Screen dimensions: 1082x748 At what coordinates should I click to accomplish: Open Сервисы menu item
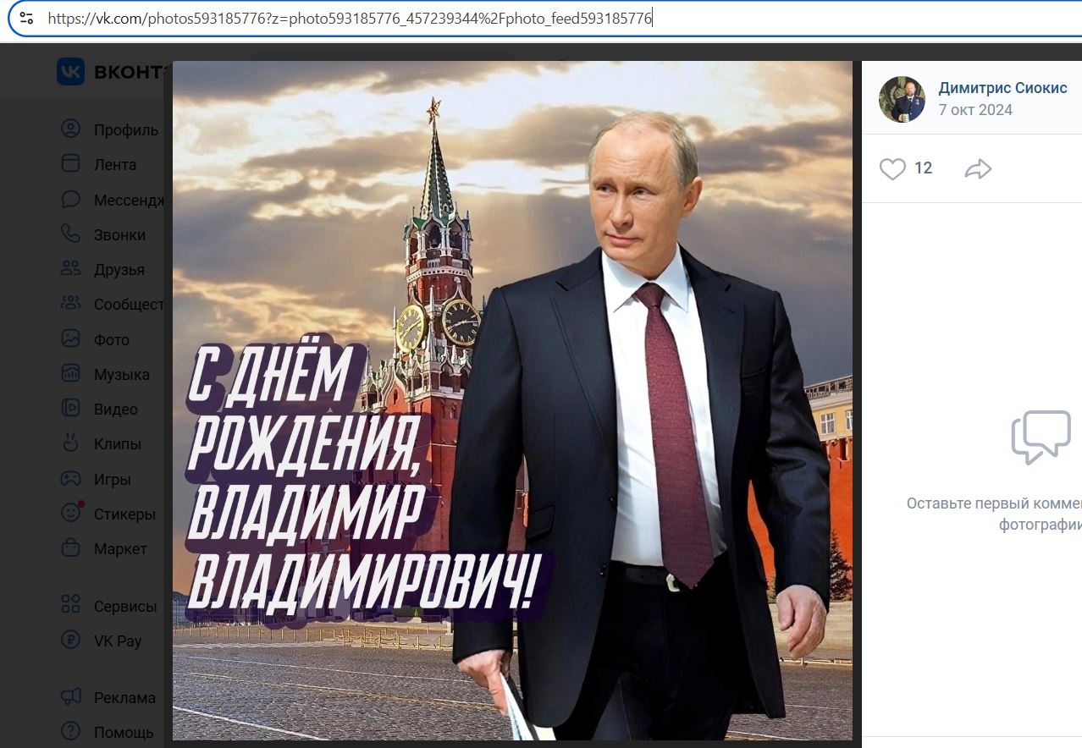pos(125,607)
